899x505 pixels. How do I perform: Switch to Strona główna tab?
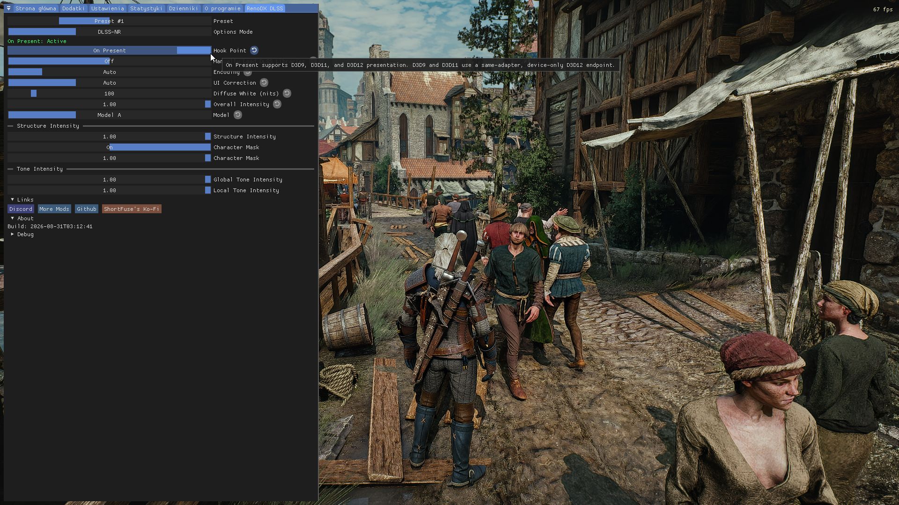[36, 8]
